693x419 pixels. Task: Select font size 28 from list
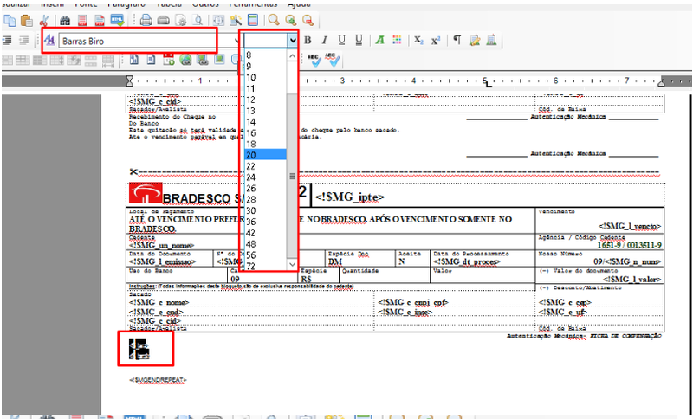click(x=265, y=200)
